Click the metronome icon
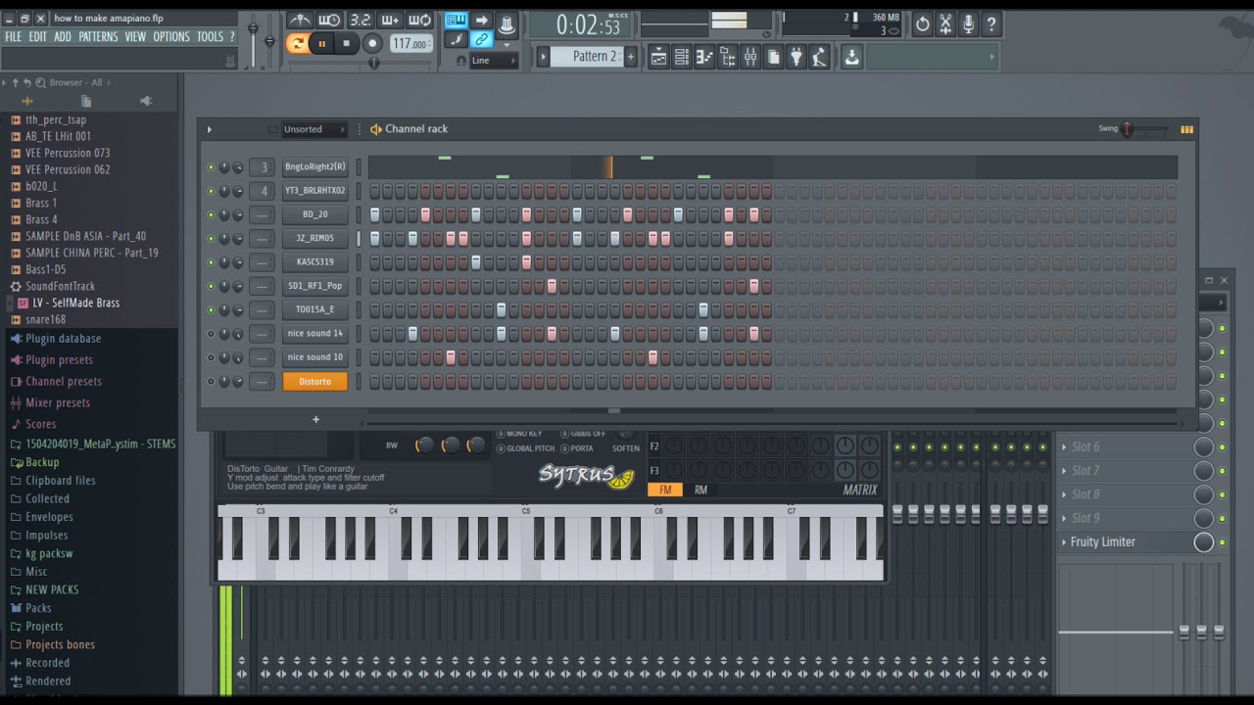 pyautogui.click(x=301, y=20)
